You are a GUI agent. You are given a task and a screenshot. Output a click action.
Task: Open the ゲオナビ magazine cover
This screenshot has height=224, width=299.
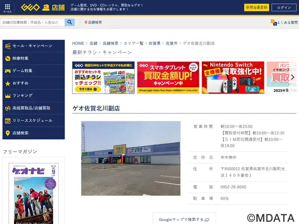click(34, 193)
